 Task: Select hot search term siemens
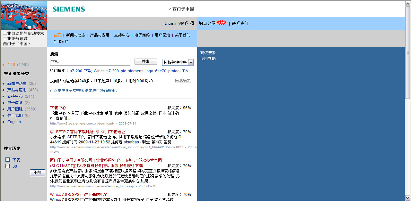[x=136, y=71]
